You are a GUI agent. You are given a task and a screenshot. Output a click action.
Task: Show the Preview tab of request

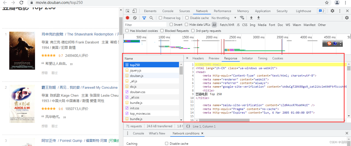(x=214, y=58)
